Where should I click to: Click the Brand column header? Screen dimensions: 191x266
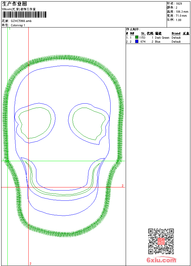(176, 33)
